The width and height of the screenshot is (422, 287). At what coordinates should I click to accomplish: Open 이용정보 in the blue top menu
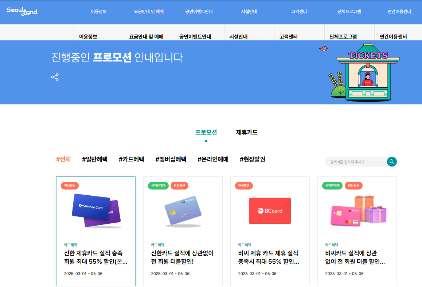(x=99, y=12)
